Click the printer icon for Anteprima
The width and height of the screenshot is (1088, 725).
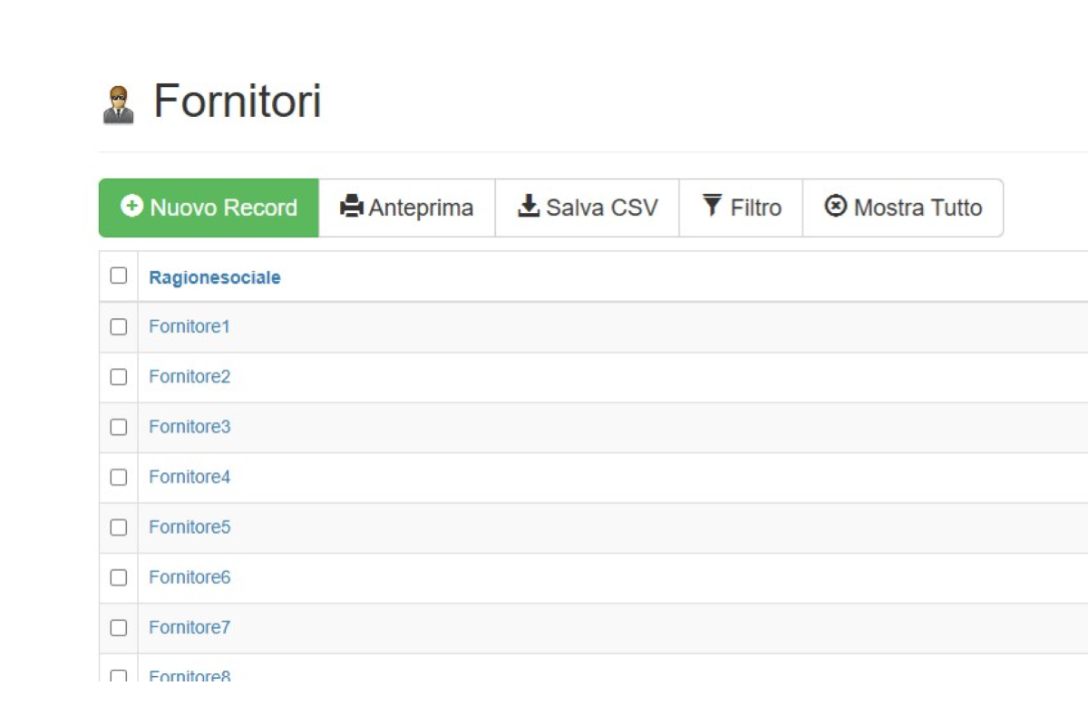pos(351,207)
